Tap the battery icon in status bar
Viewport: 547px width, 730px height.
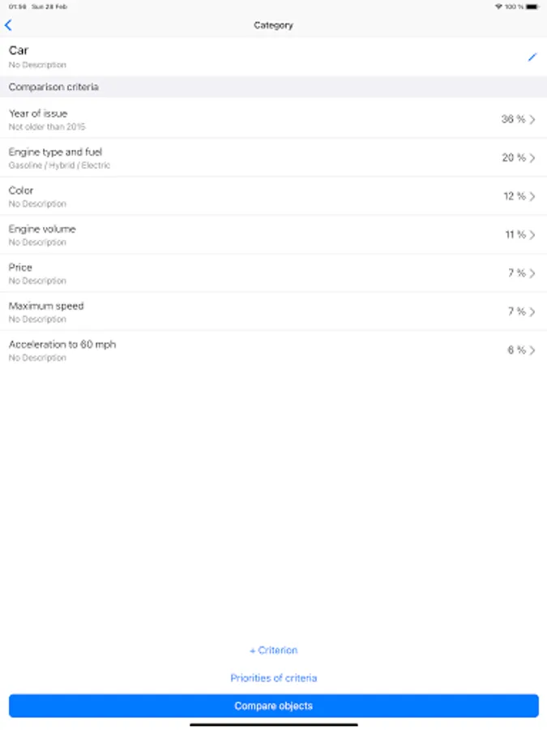pos(532,6)
